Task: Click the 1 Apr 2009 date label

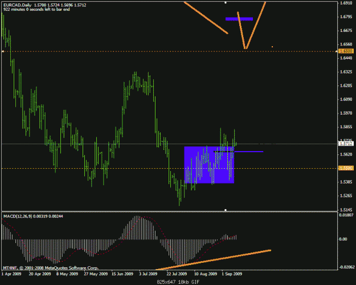Action: (x=11, y=274)
